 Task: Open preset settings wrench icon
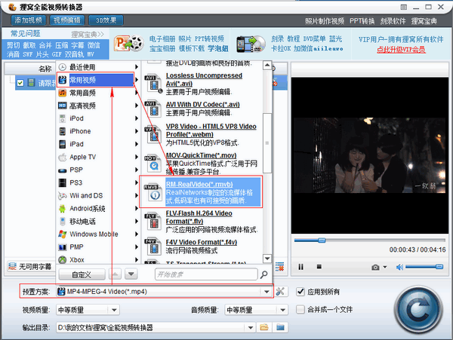coord(280,292)
